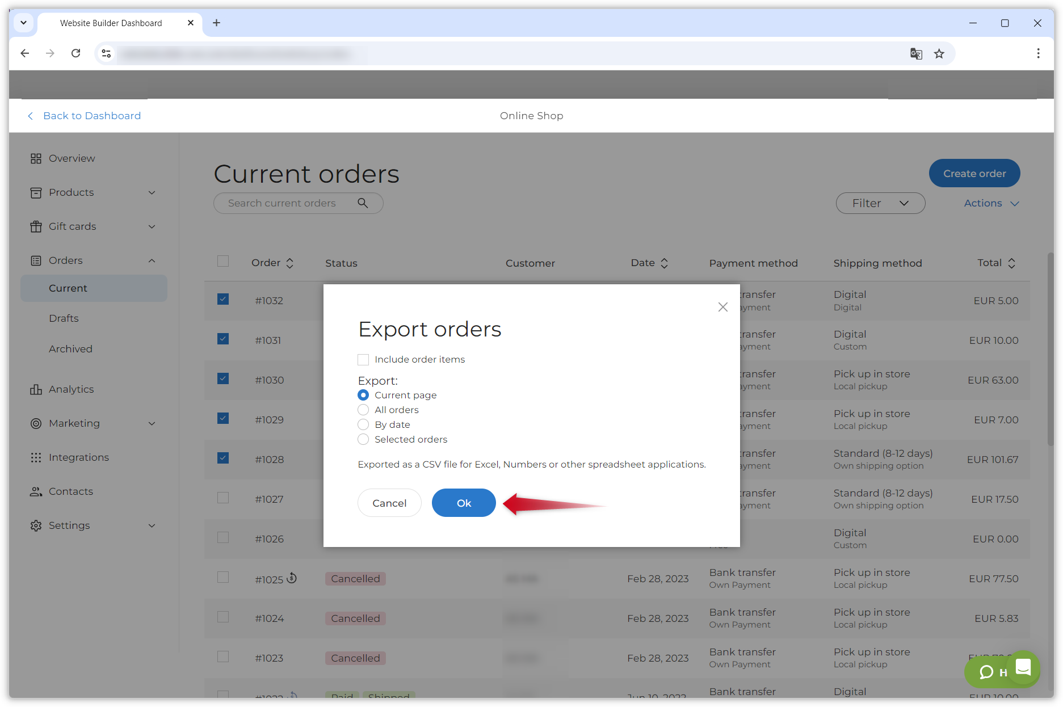Select the Overview grid icon
Viewport: 1063px width, 707px height.
[x=36, y=158]
